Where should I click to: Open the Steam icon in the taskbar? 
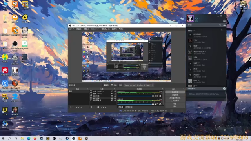tap(42, 139)
